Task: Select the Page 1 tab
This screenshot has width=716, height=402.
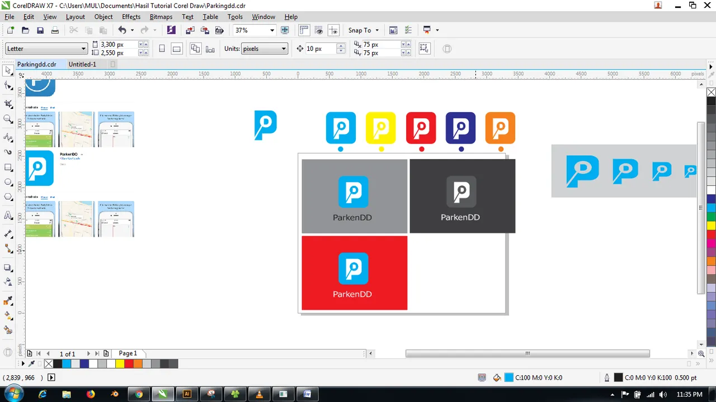Action: pyautogui.click(x=128, y=353)
